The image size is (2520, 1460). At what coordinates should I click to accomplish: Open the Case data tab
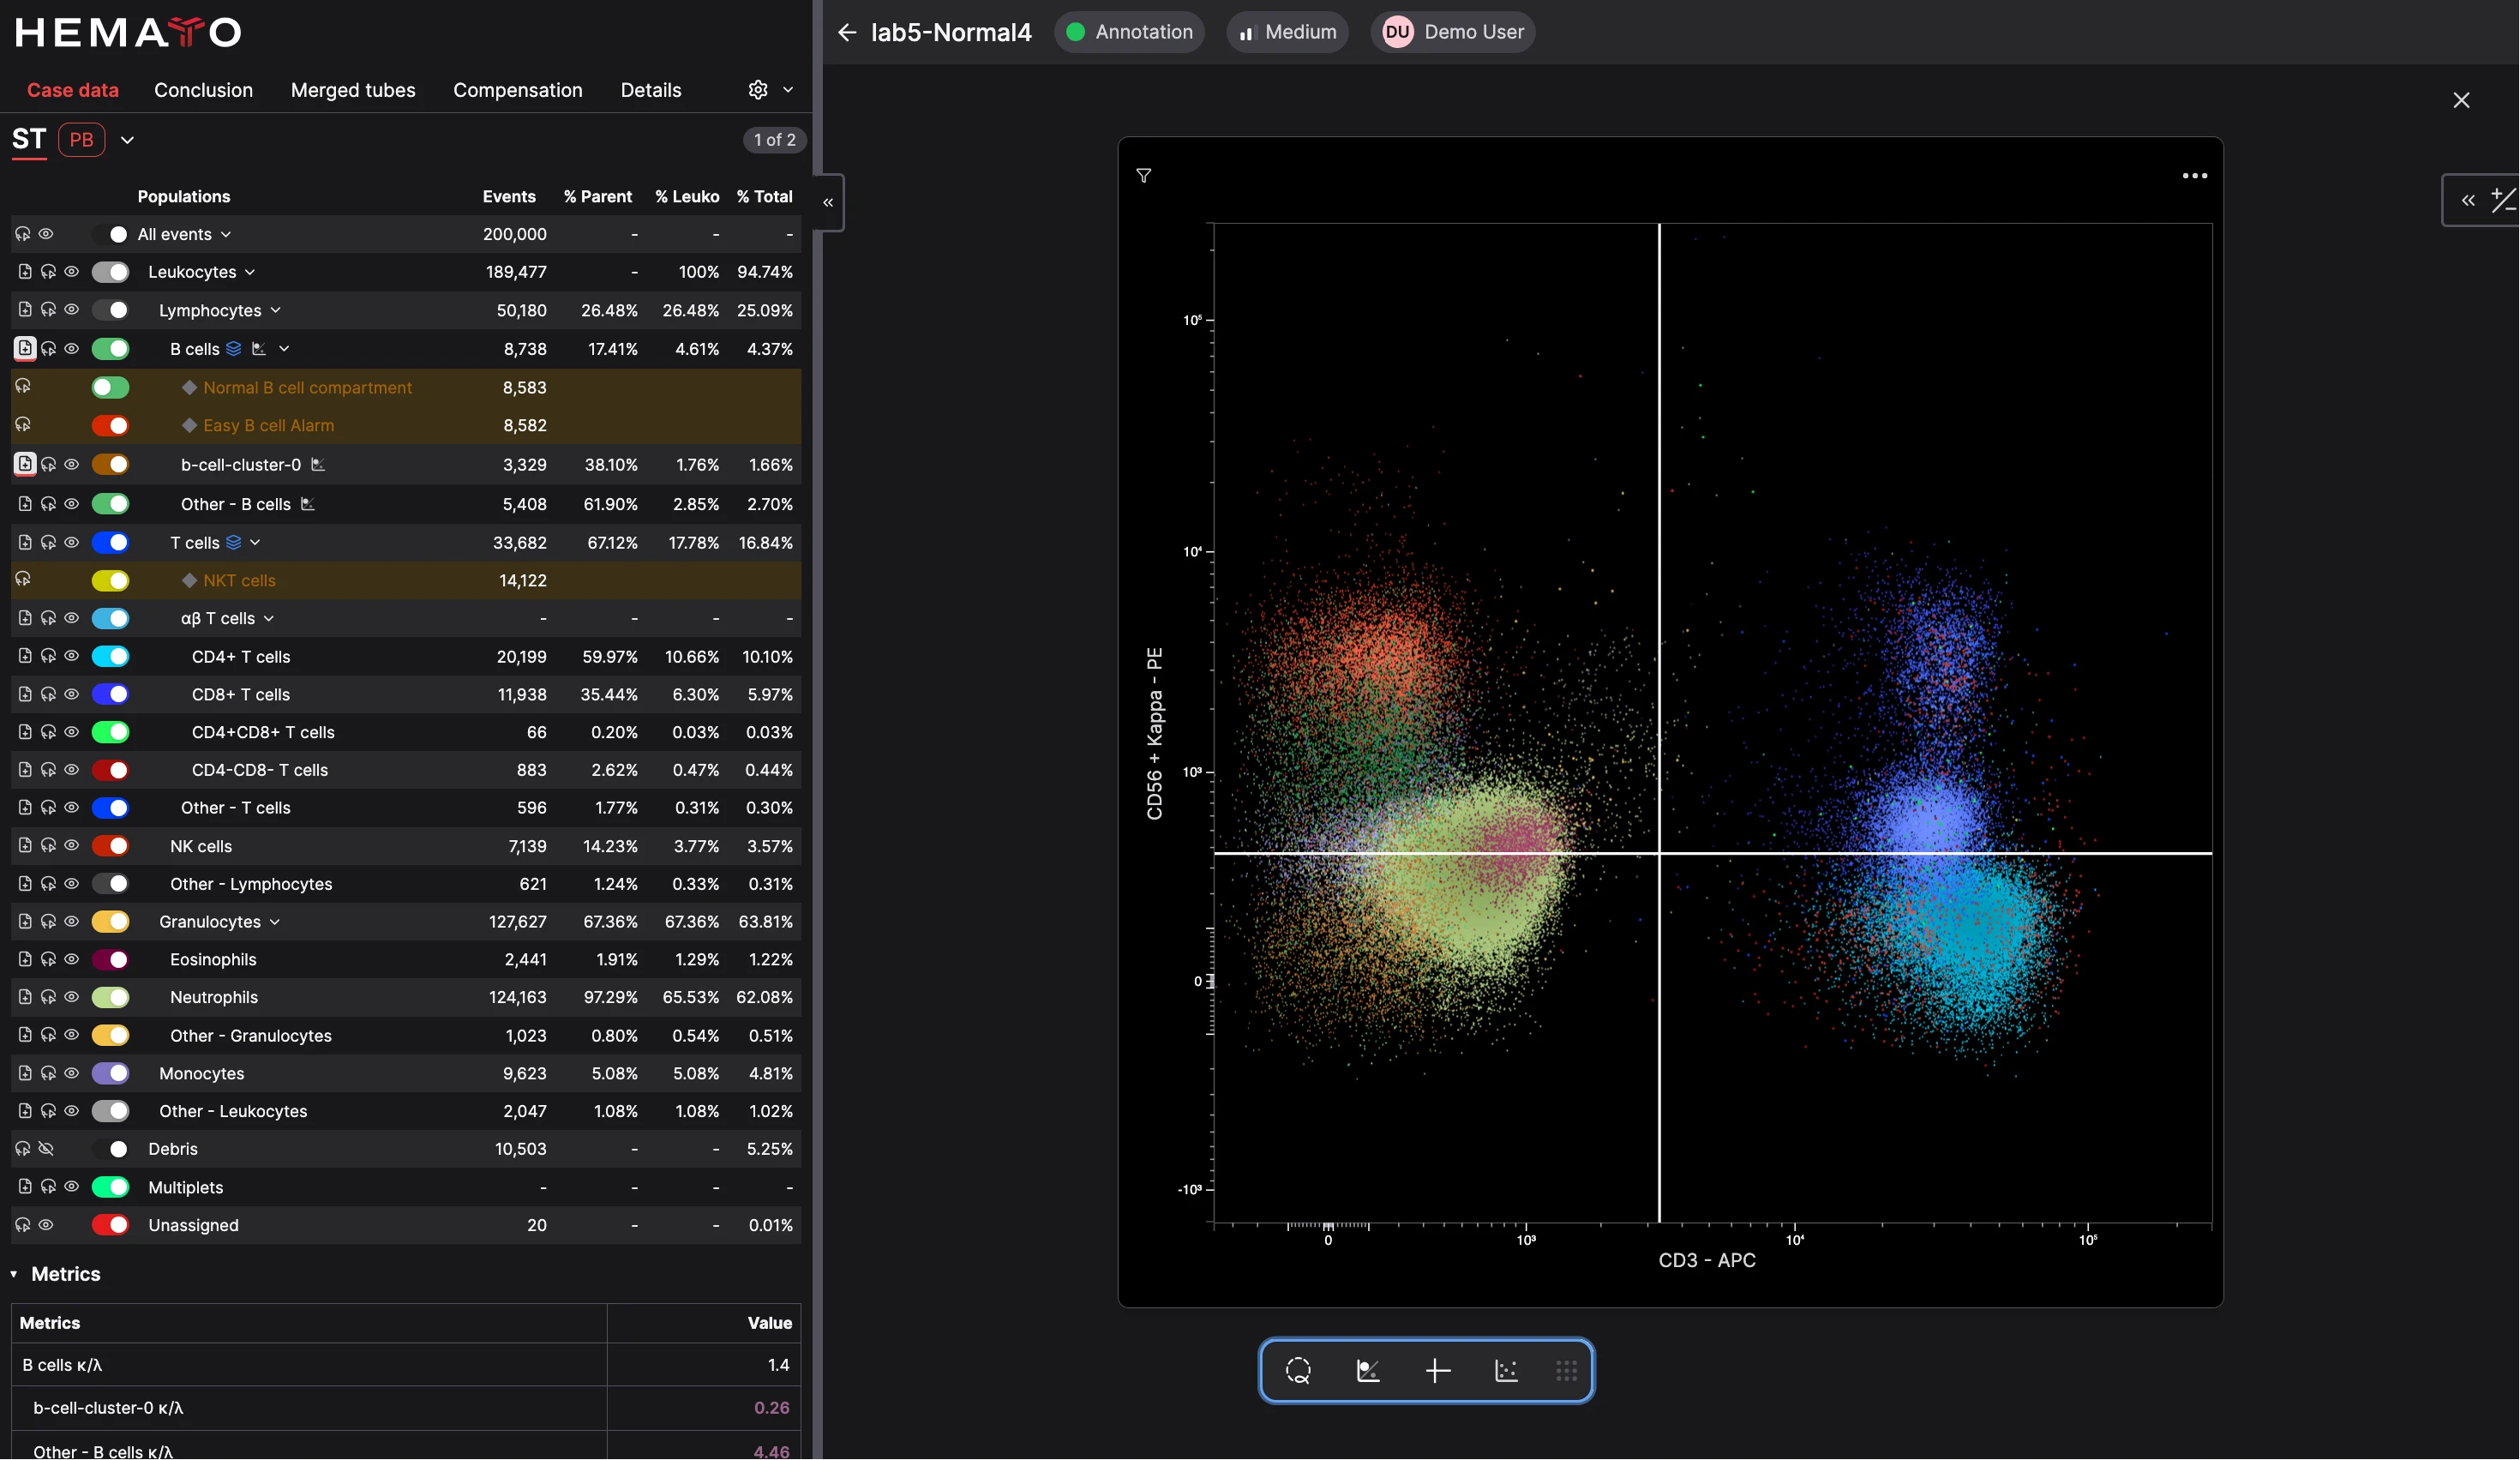pyautogui.click(x=73, y=90)
